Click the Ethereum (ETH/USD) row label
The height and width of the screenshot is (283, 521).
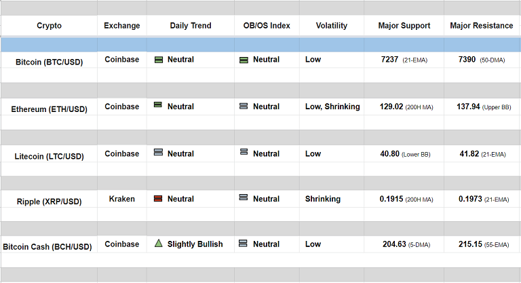click(x=50, y=109)
